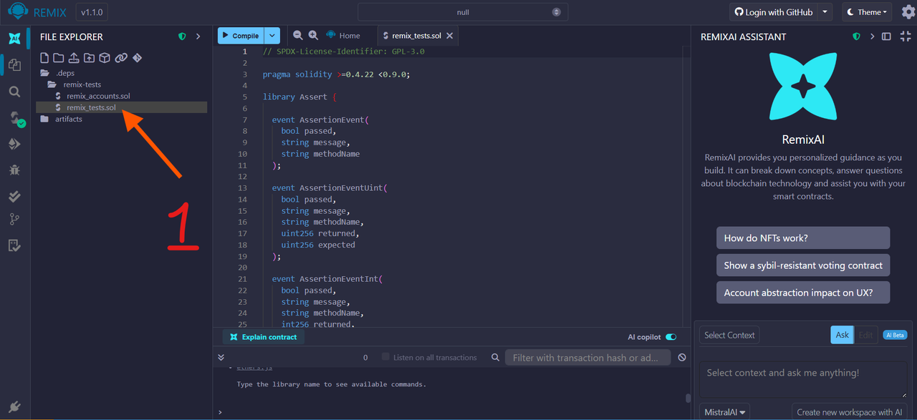Click the Compile button

coord(241,35)
